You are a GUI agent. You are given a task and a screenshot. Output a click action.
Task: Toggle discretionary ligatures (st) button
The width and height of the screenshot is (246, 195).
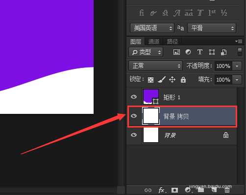point(165,13)
